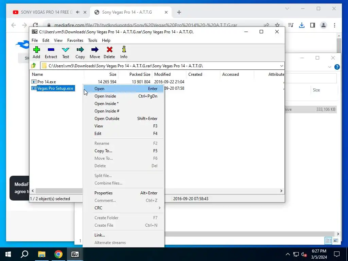The width and height of the screenshot is (348, 261).
Task: Click the Copy toolbar icon
Action: click(x=80, y=52)
